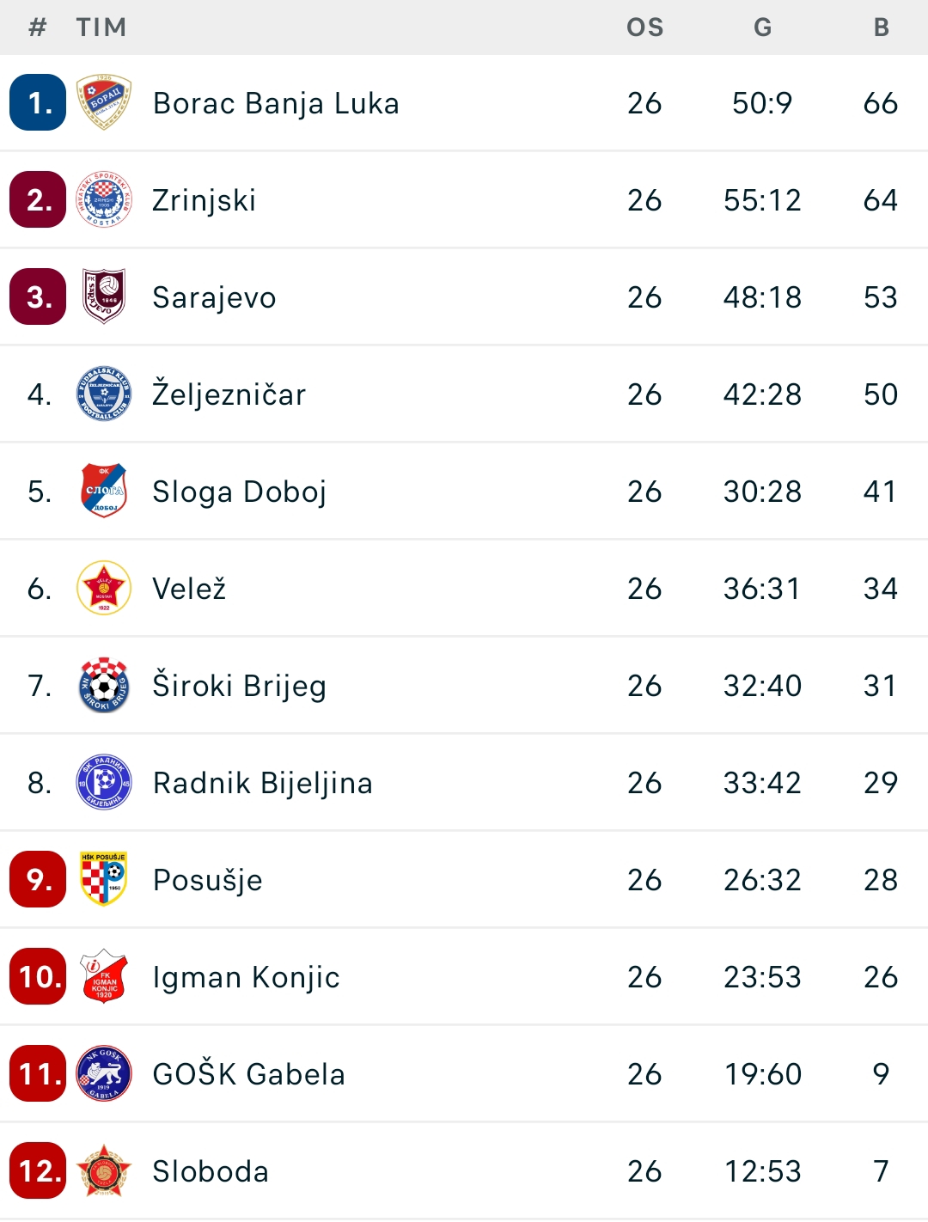Click the Zrinjski club crest

104,199
